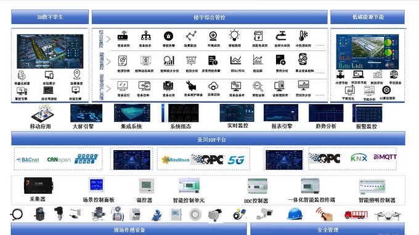Select the smart lighting bulb icon
Screen dimensions: 419x235
tap(234, 36)
